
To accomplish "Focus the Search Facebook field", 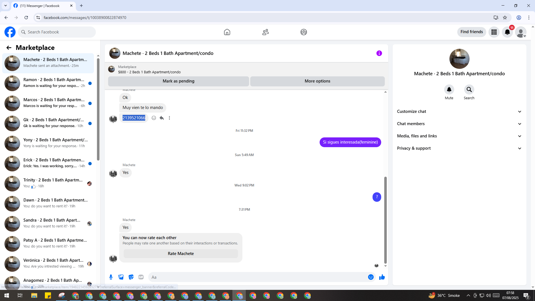I will pyautogui.click(x=57, y=32).
